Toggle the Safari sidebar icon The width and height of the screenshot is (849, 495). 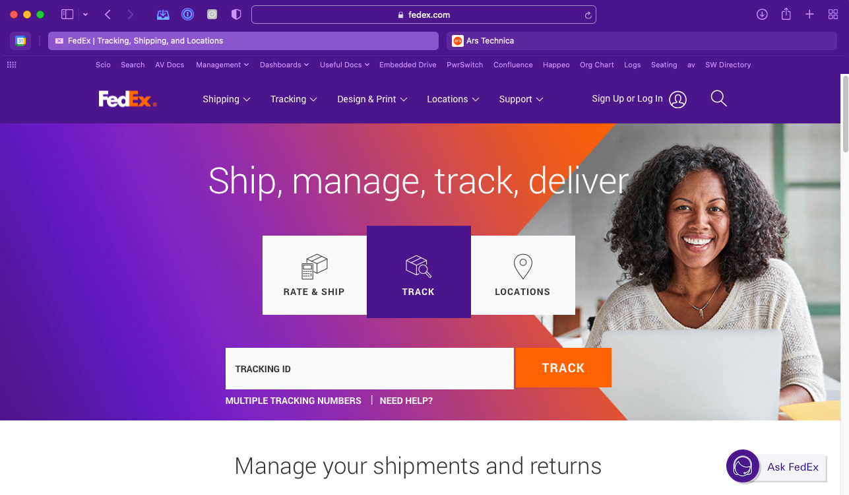[x=67, y=14]
